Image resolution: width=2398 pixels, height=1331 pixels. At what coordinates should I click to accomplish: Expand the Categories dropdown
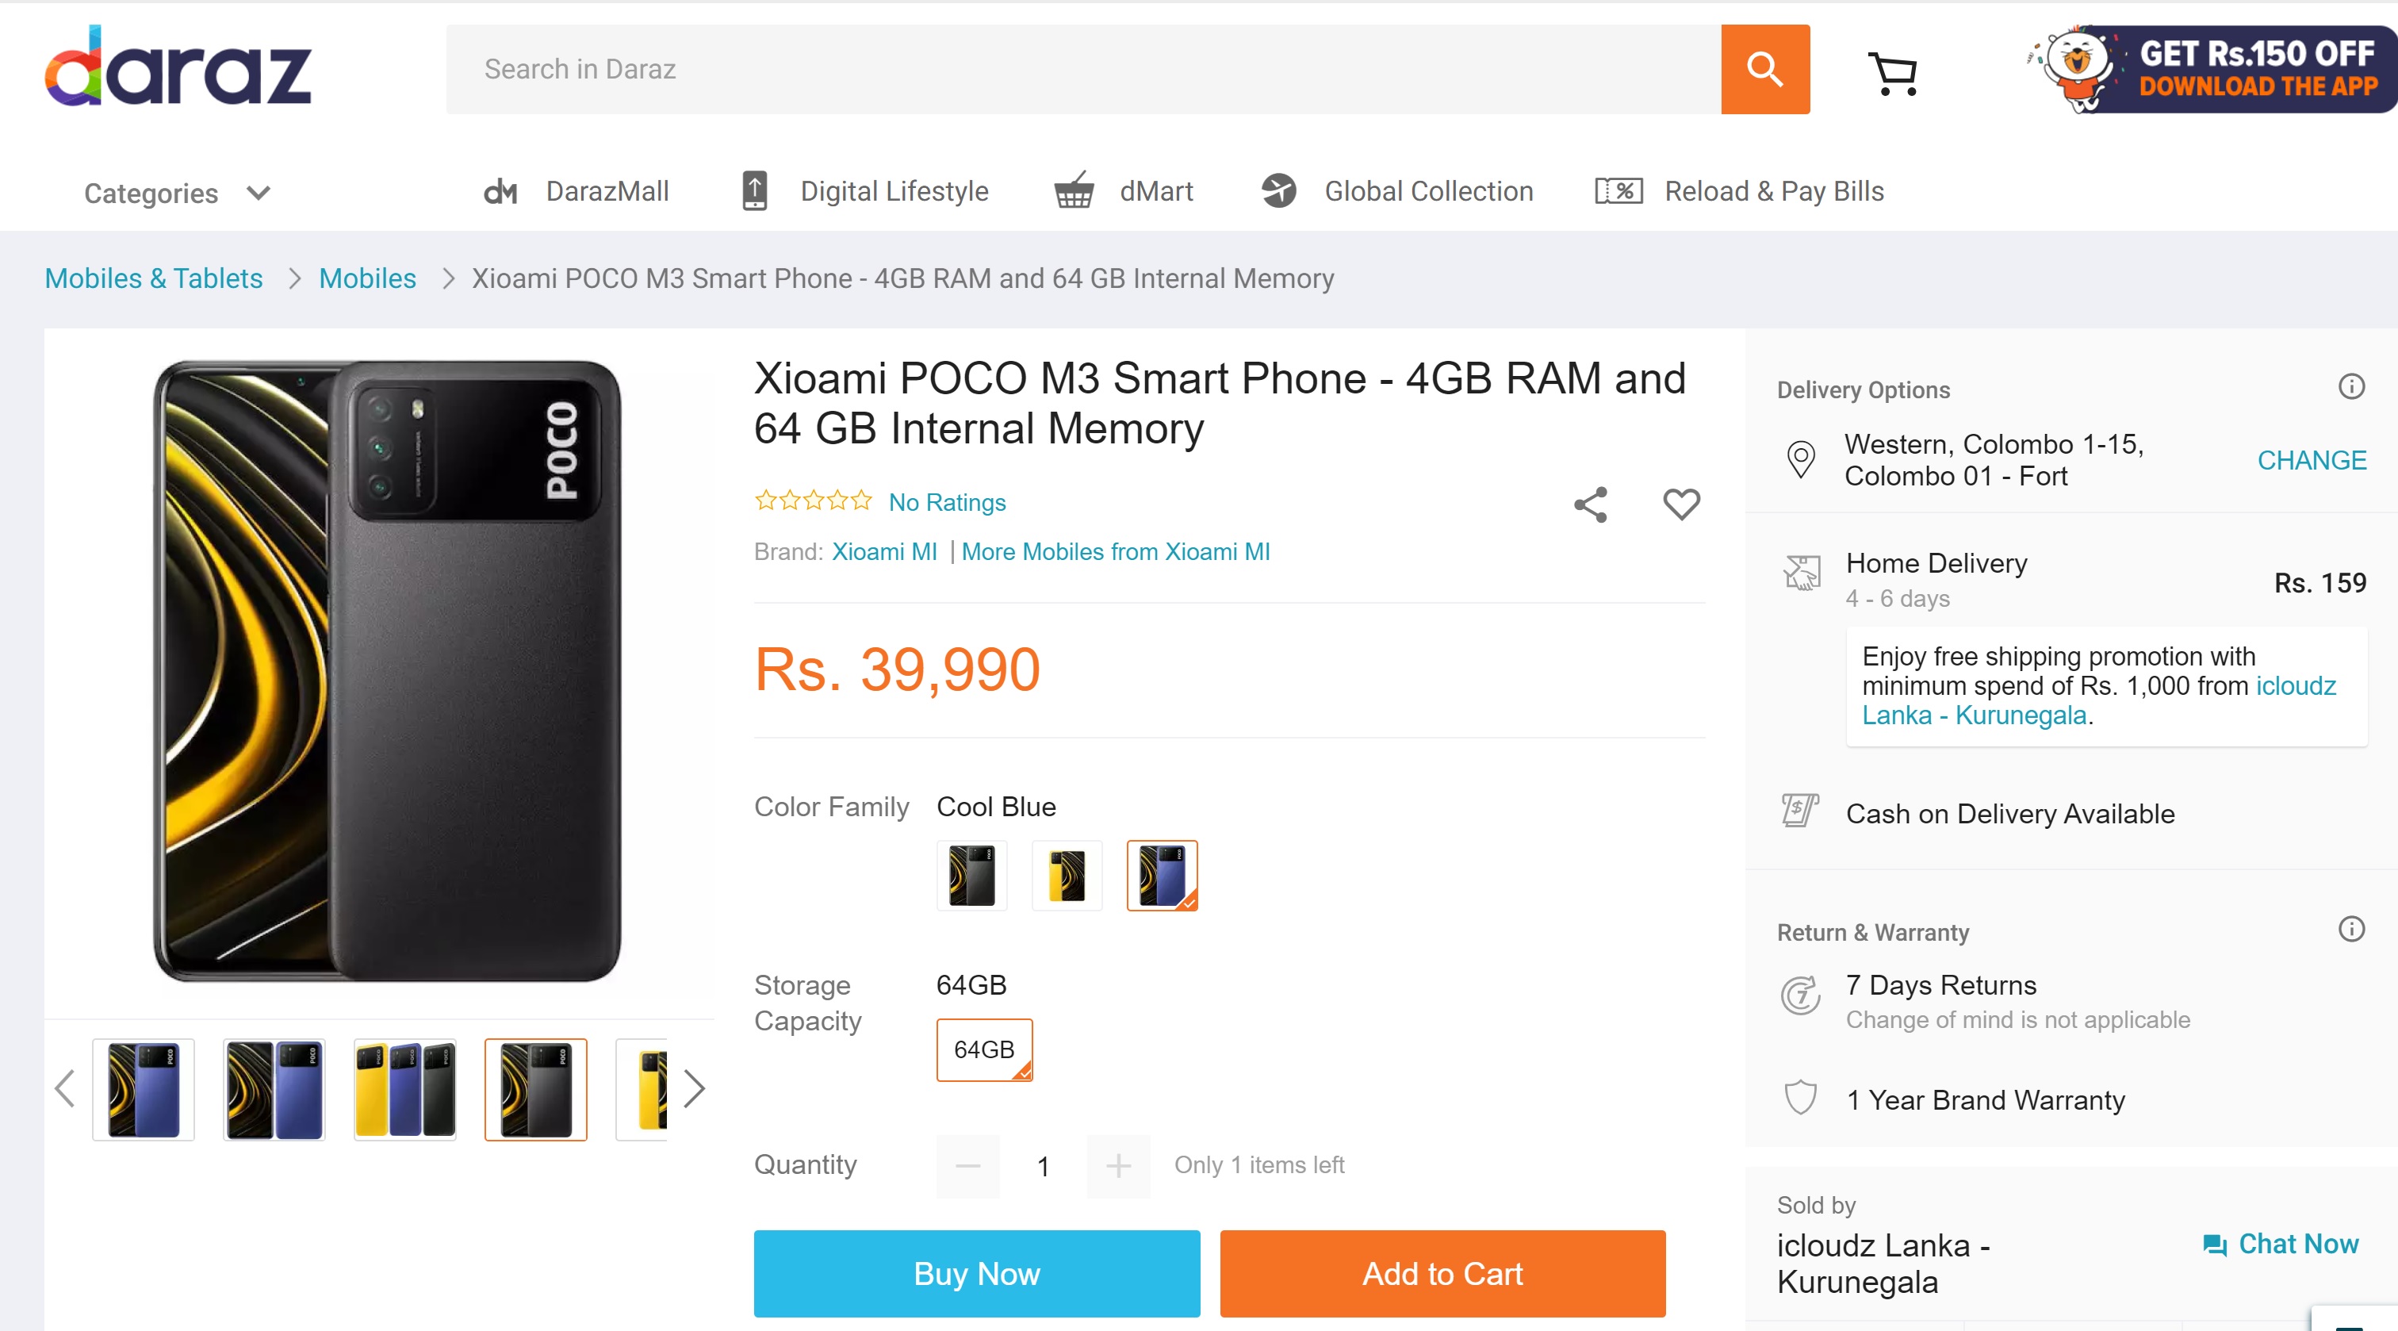177,193
